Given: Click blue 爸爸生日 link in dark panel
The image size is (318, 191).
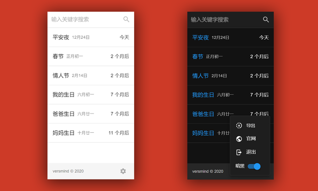Looking at the screenshot, I should [203, 114].
